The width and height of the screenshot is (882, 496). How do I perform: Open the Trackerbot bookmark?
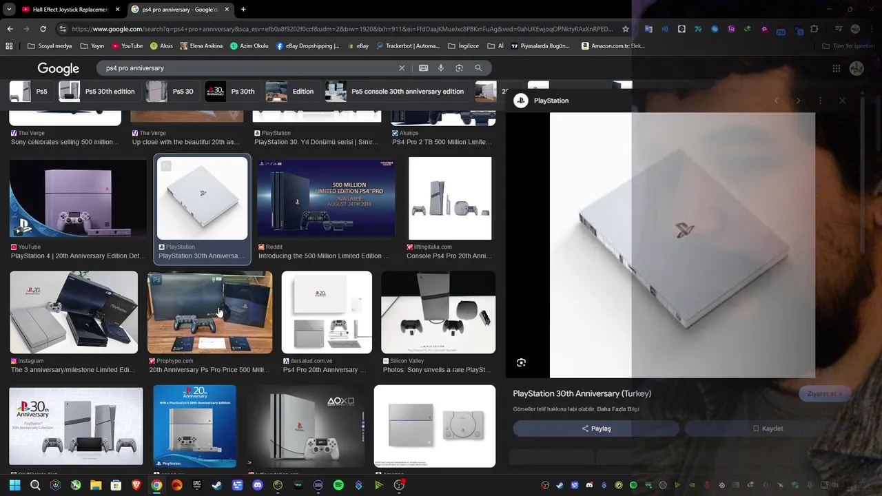coord(408,46)
